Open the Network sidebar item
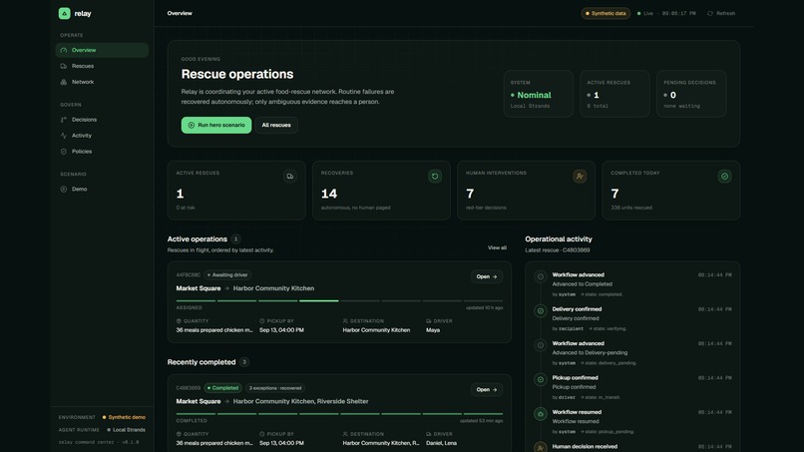This screenshot has height=452, width=804. tap(102, 82)
